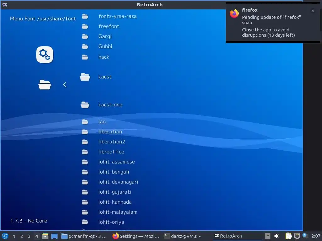Select the Gargi font folder name
322x241 pixels.
(105, 36)
